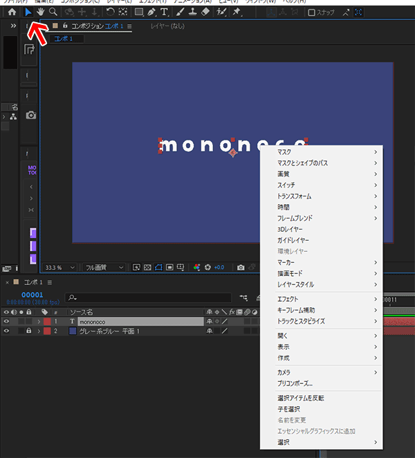
Task: Click the timeline layer search field
Action: click(138, 297)
